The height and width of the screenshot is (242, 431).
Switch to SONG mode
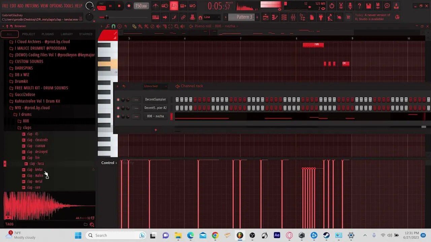coord(101,8)
